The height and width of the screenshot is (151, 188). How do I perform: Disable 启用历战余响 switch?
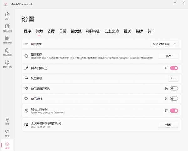[174, 111]
